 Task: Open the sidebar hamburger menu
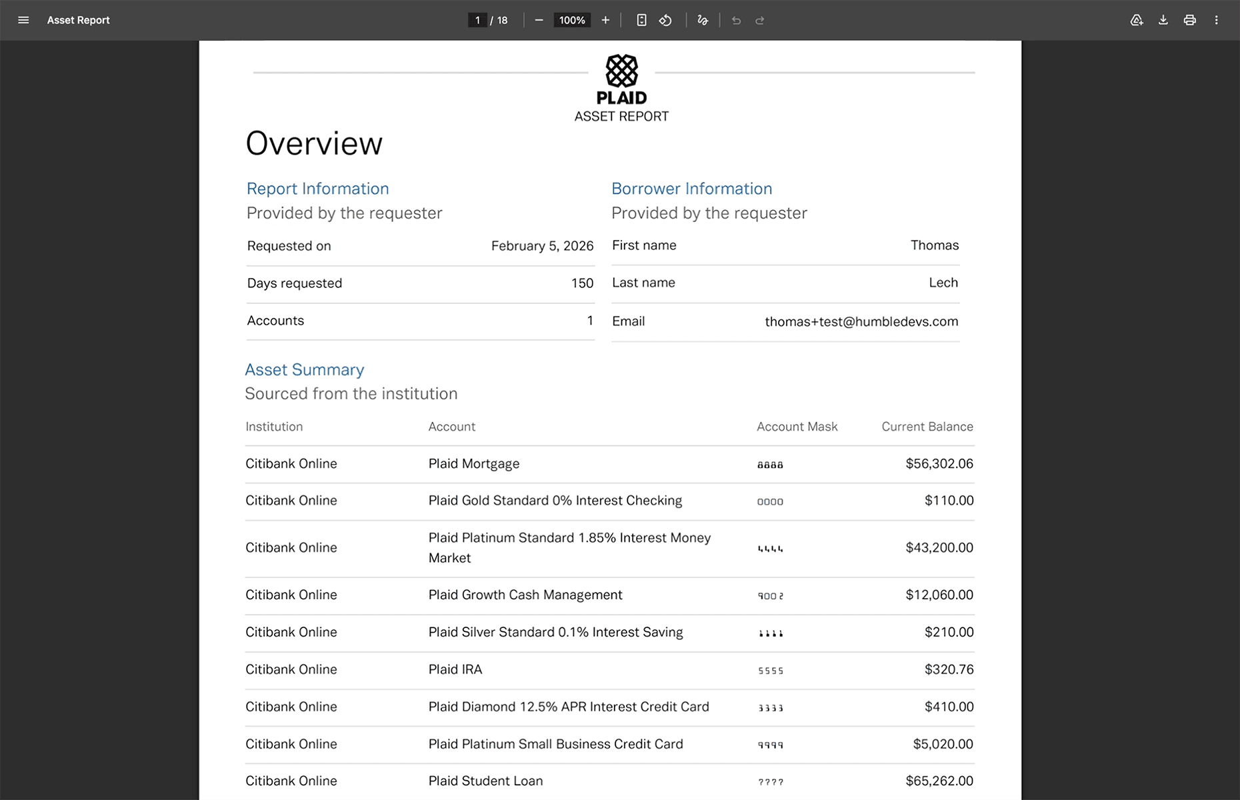tap(23, 20)
